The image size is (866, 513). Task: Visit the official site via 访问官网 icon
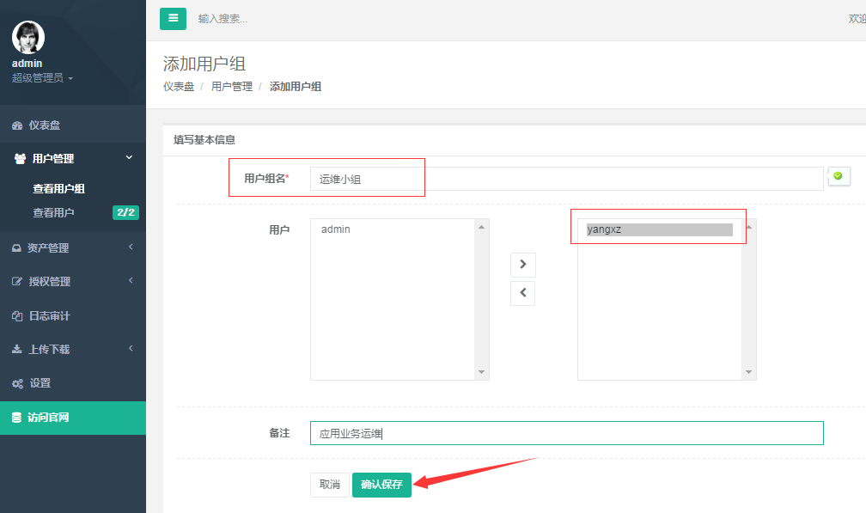click(19, 417)
